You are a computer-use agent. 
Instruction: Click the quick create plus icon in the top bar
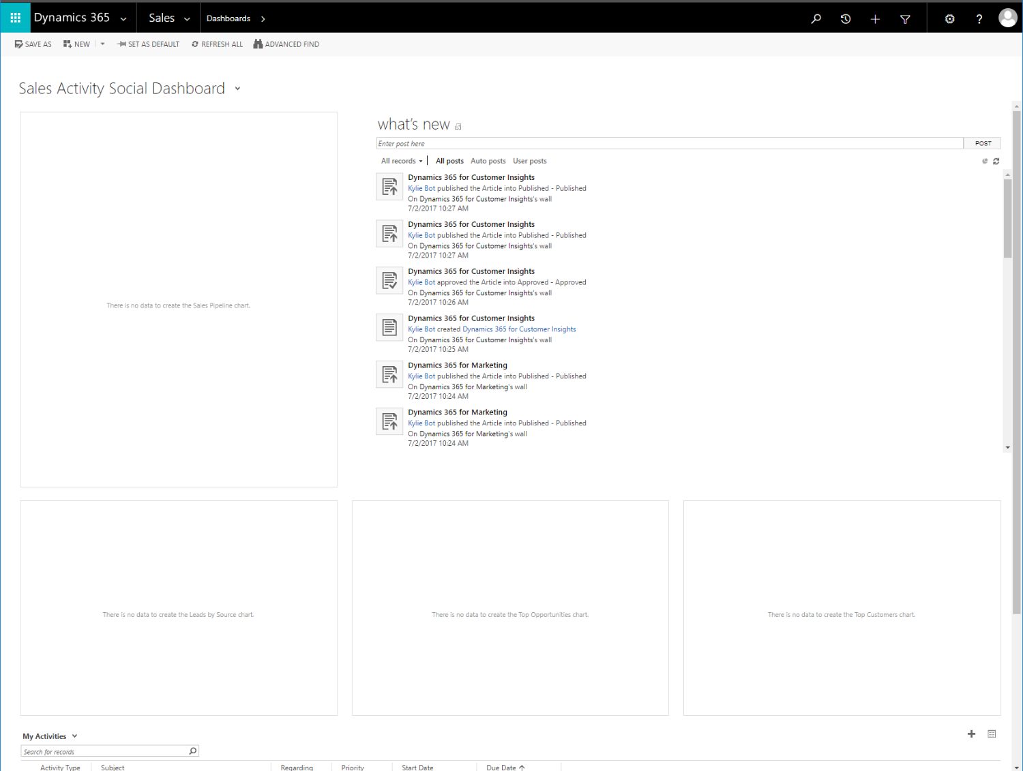[875, 19]
